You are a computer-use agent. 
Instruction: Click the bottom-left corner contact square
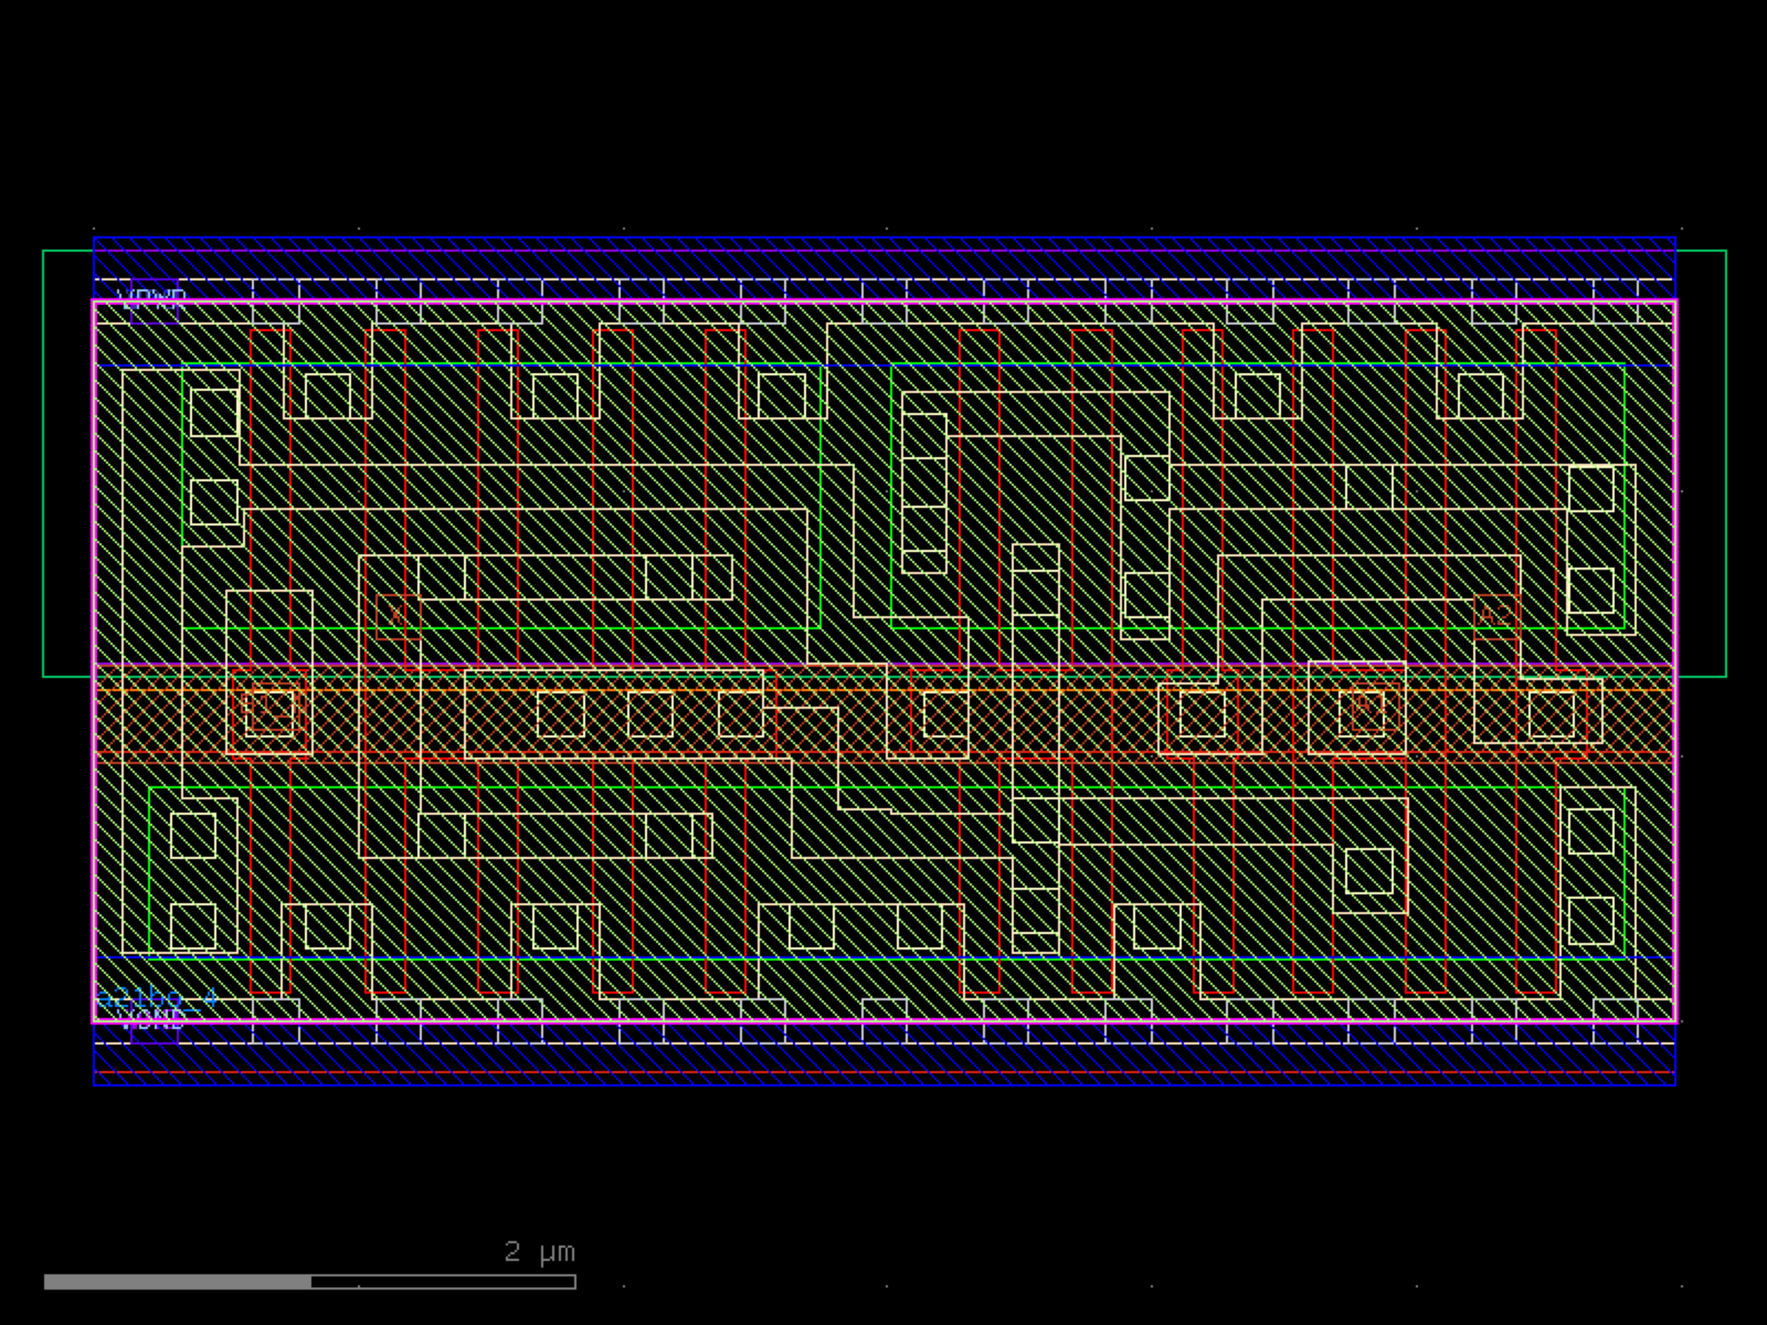[x=193, y=926]
